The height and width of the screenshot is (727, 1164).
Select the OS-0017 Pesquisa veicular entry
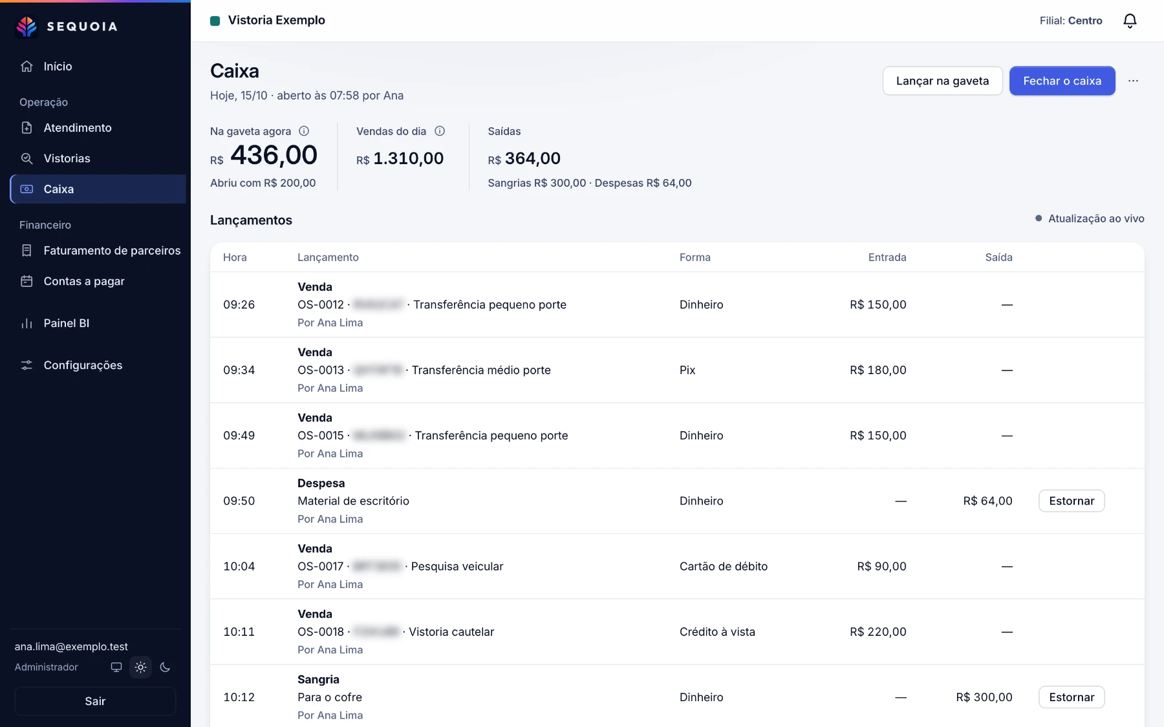(400, 566)
